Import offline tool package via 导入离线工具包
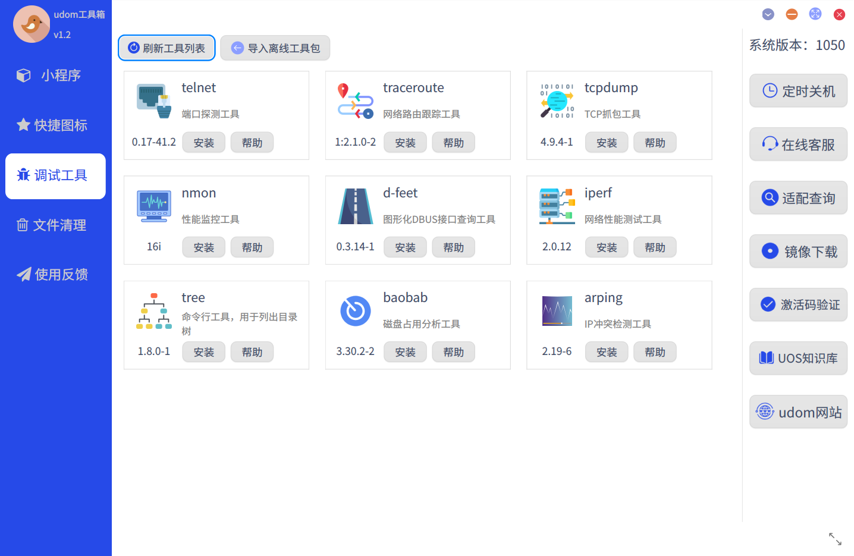The image size is (854, 556). point(275,48)
